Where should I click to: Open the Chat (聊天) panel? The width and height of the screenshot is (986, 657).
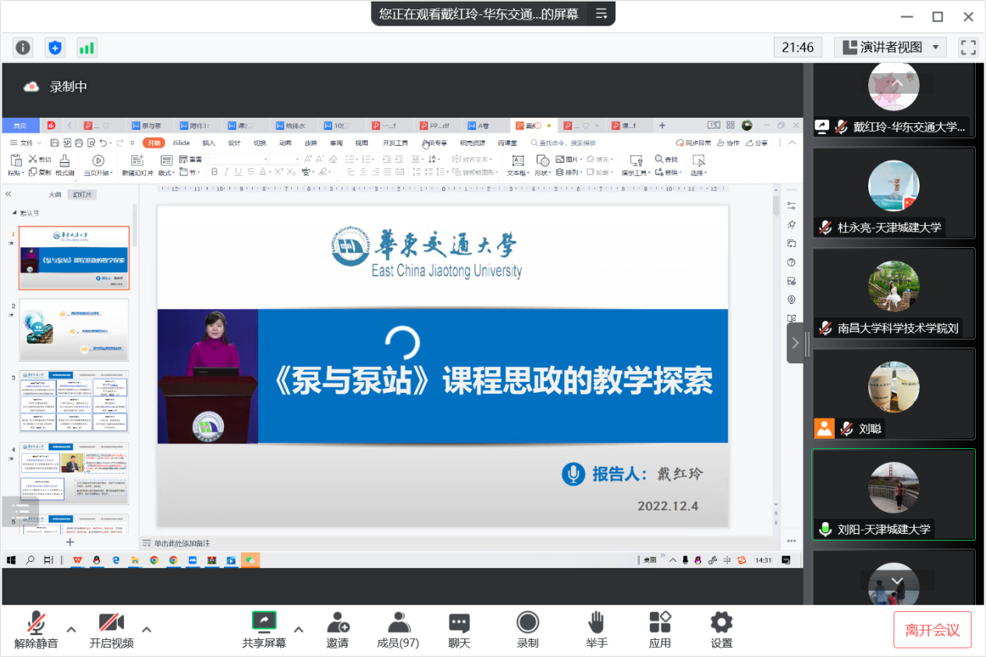pyautogui.click(x=459, y=629)
